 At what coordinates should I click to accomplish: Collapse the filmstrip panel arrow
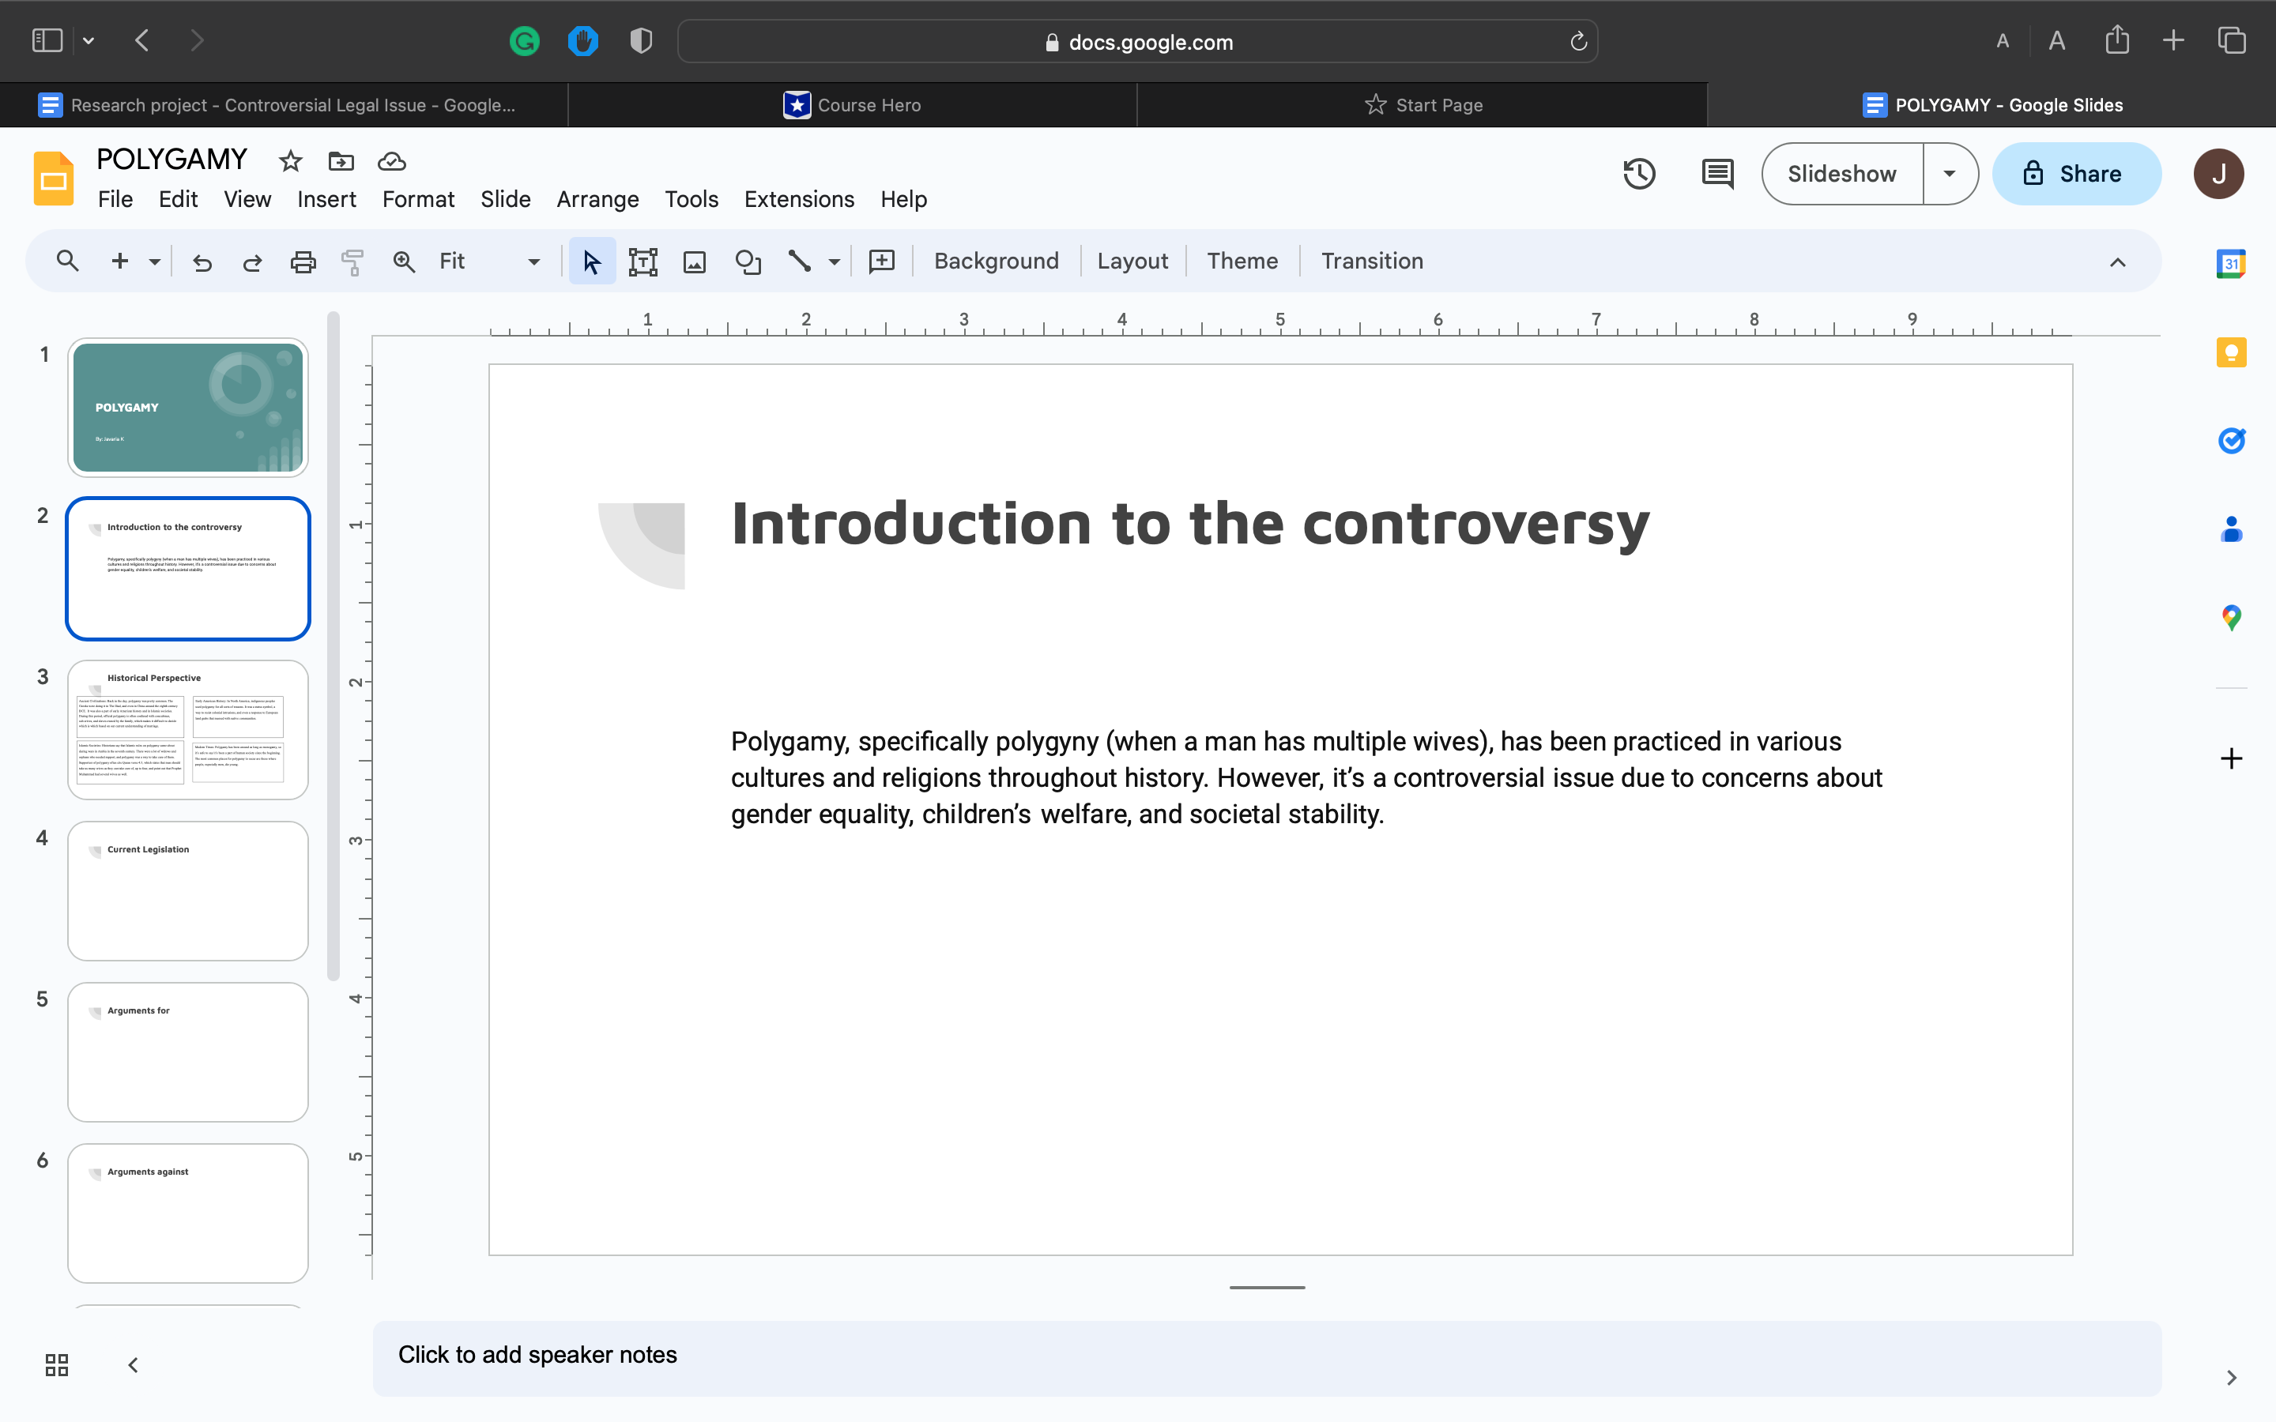tap(134, 1364)
